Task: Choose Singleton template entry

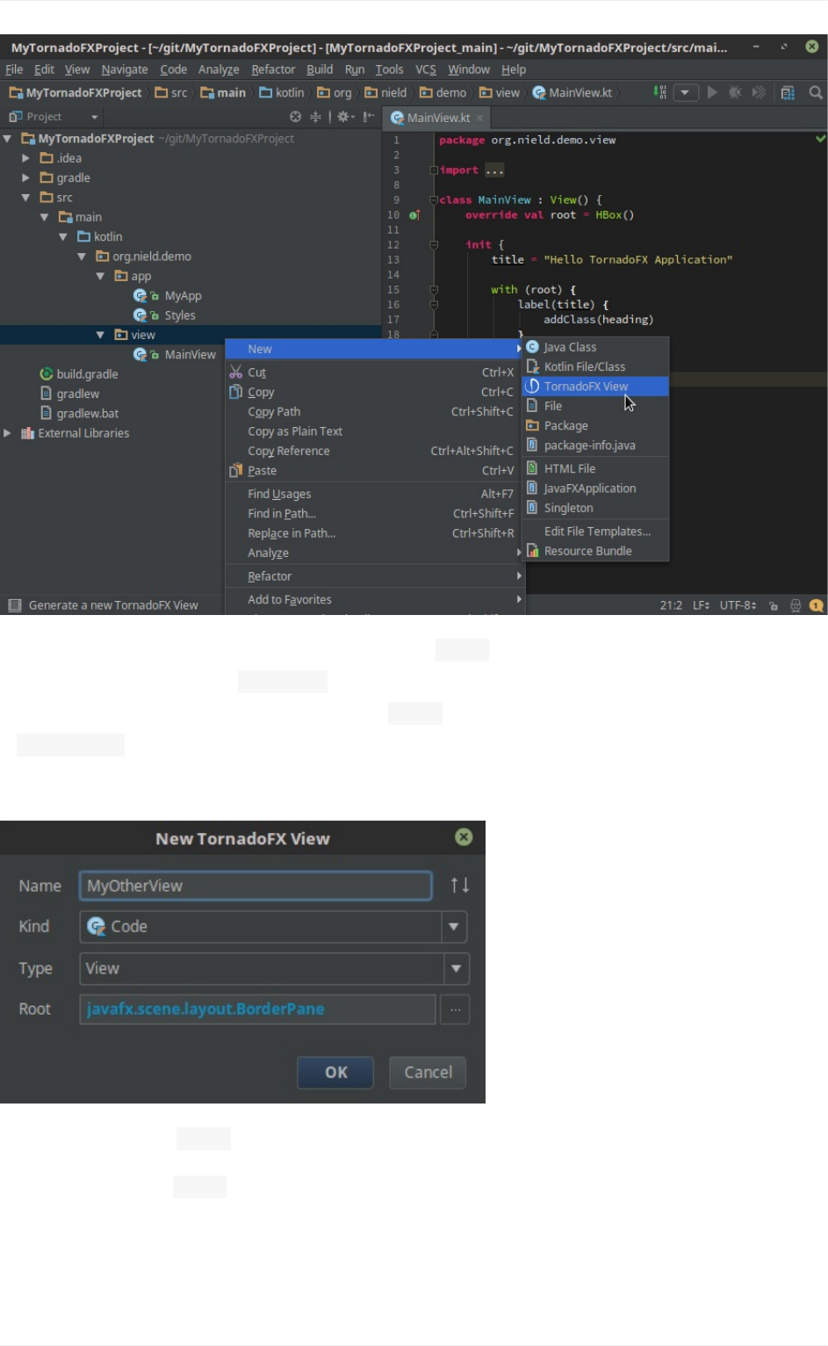Action: [x=595, y=508]
